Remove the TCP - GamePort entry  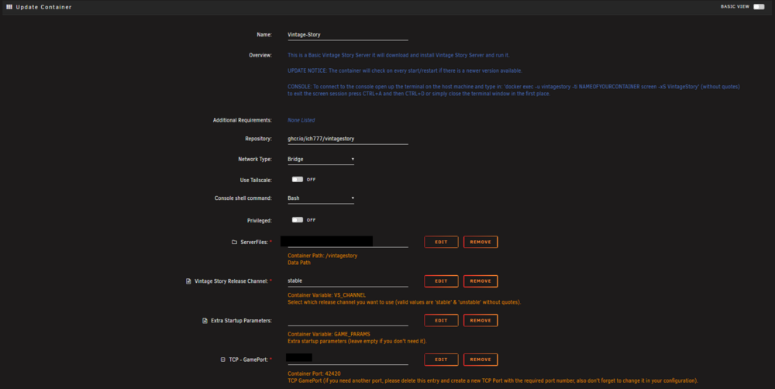coord(480,360)
